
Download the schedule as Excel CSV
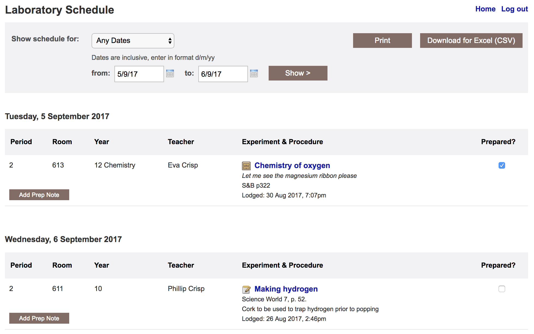(471, 40)
